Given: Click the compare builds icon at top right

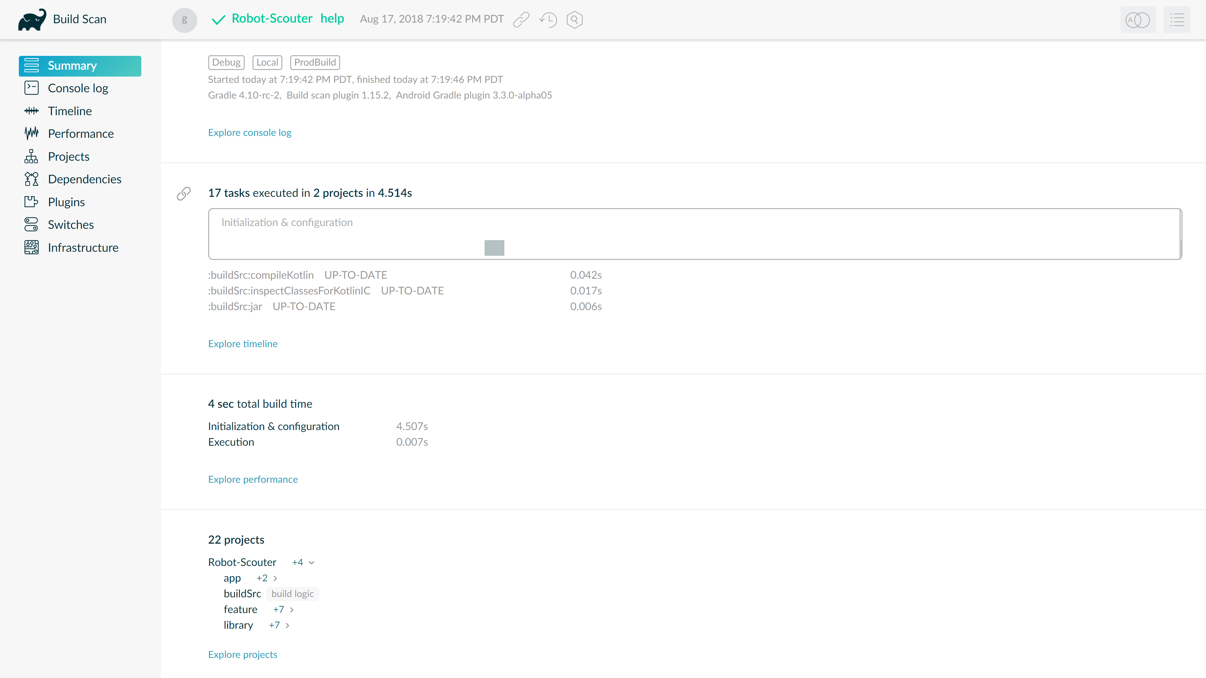Looking at the screenshot, I should [x=1138, y=20].
